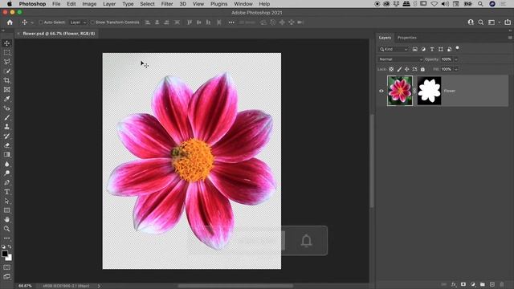Select the Gradient tool
Screen dimensions: 514x289
(x=7, y=154)
